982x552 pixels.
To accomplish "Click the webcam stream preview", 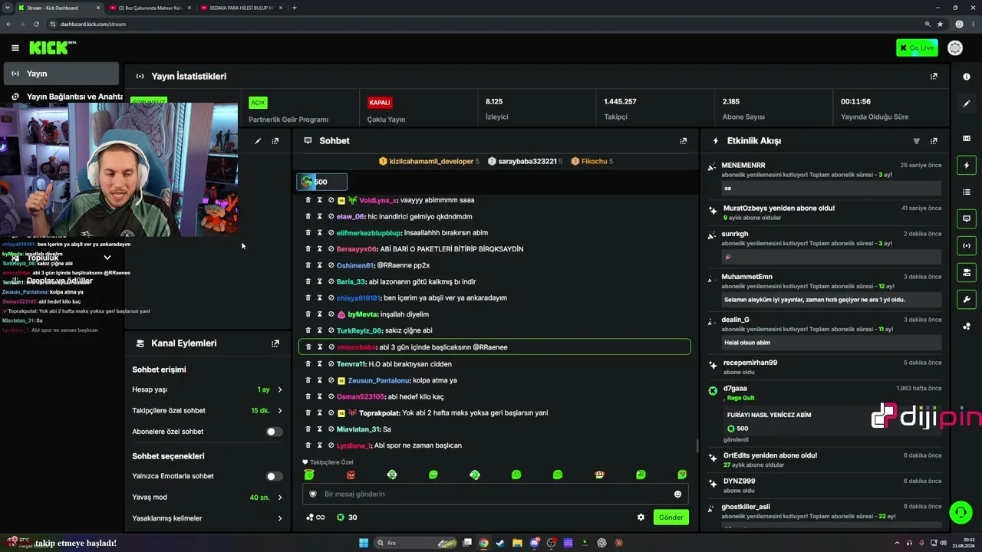I will [119, 169].
